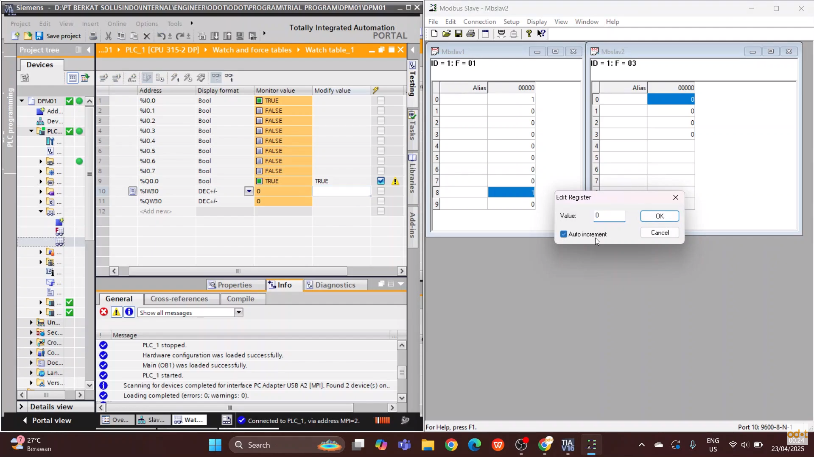Click project tree horizontal scrollbar thumb
Screen dimensions: 814x457
pyautogui.click(x=46, y=395)
